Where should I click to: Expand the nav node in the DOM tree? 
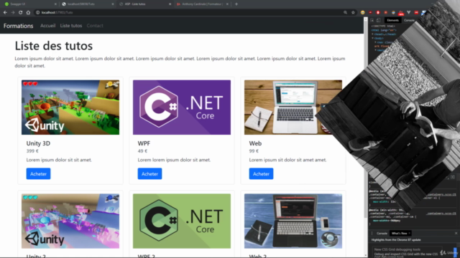coord(375,42)
